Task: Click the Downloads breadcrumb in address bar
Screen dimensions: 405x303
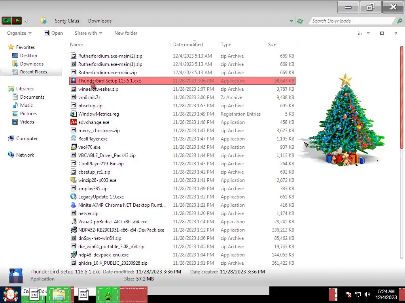Action: click(100, 21)
